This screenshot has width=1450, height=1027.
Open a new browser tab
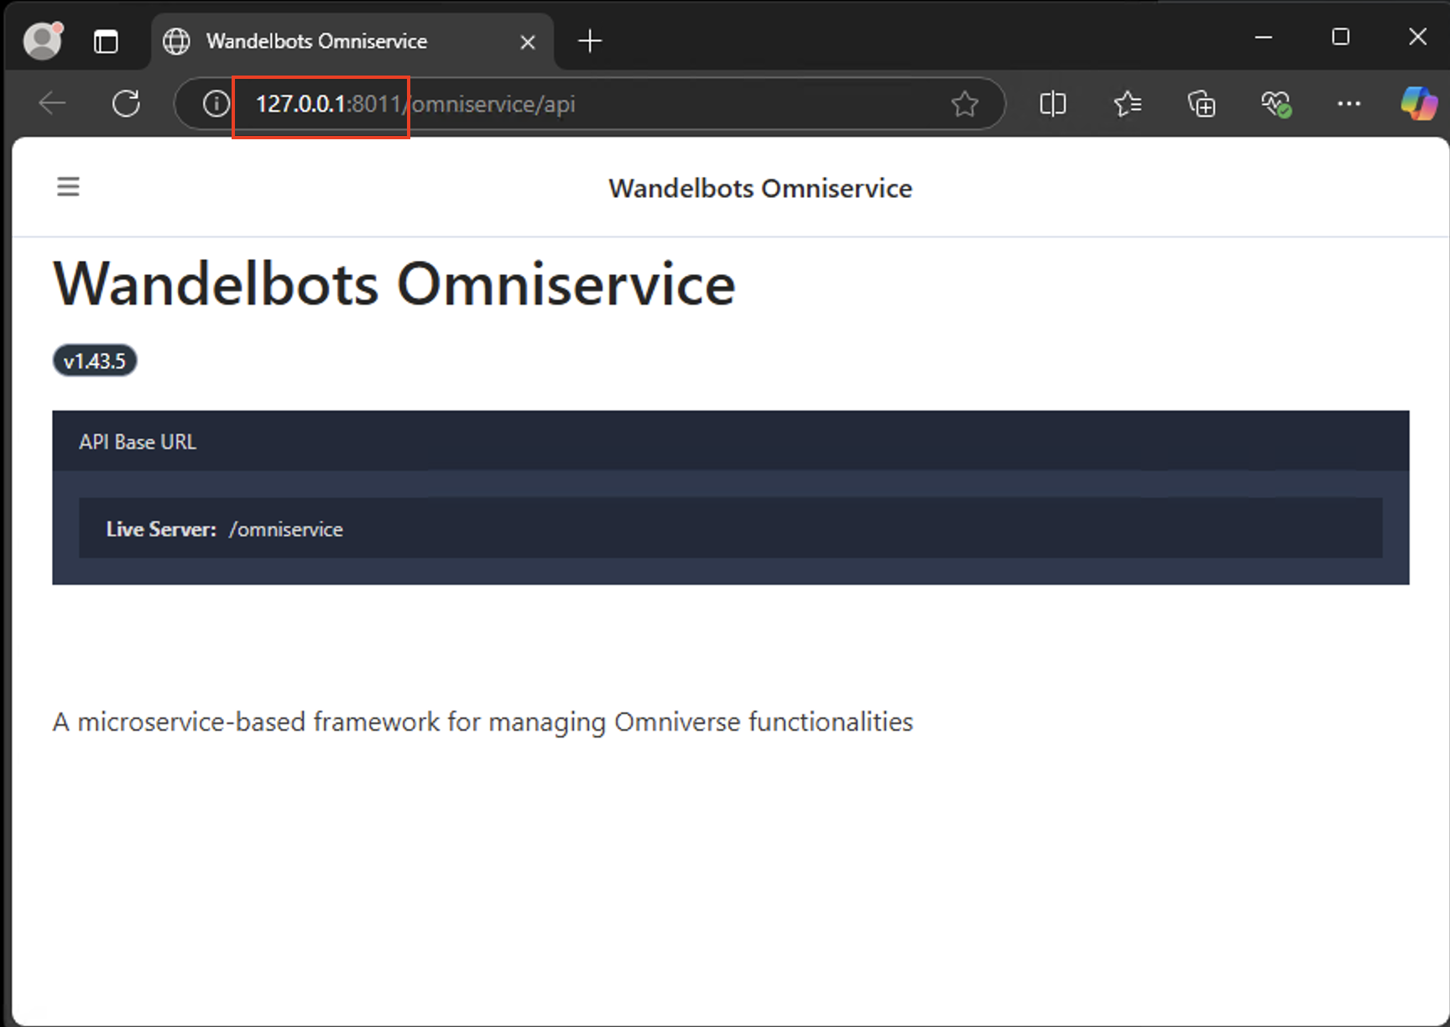[x=589, y=40]
